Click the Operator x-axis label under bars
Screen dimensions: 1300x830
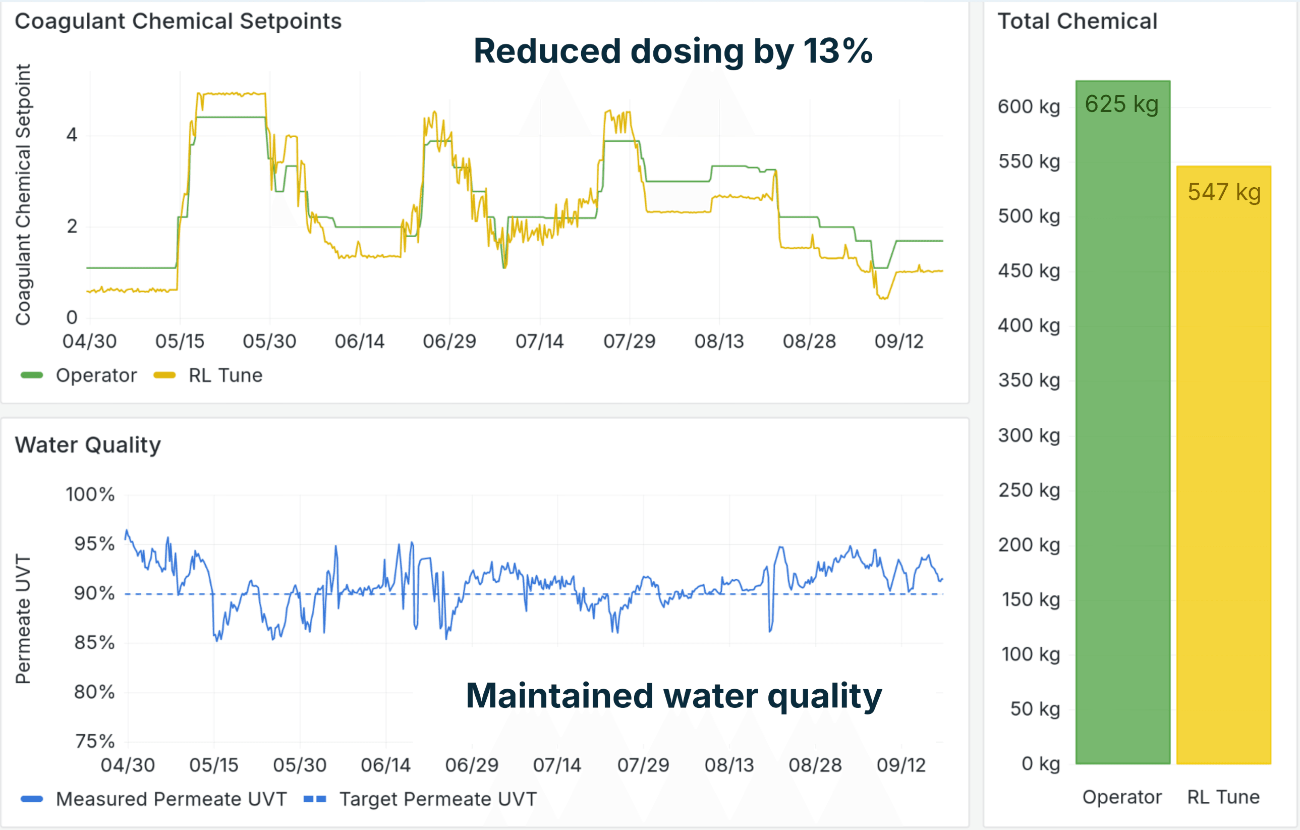(1122, 797)
